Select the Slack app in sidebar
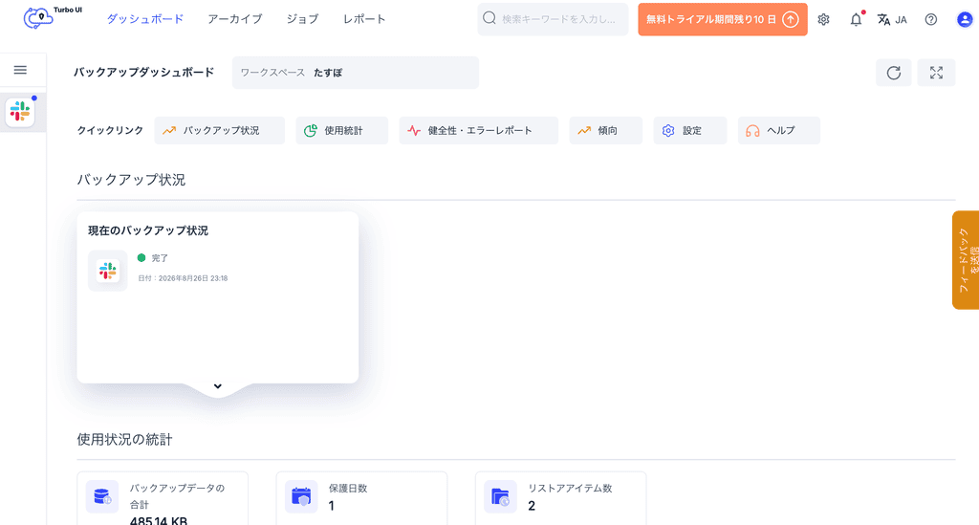Screen dimensions: 979x525 (x=20, y=112)
